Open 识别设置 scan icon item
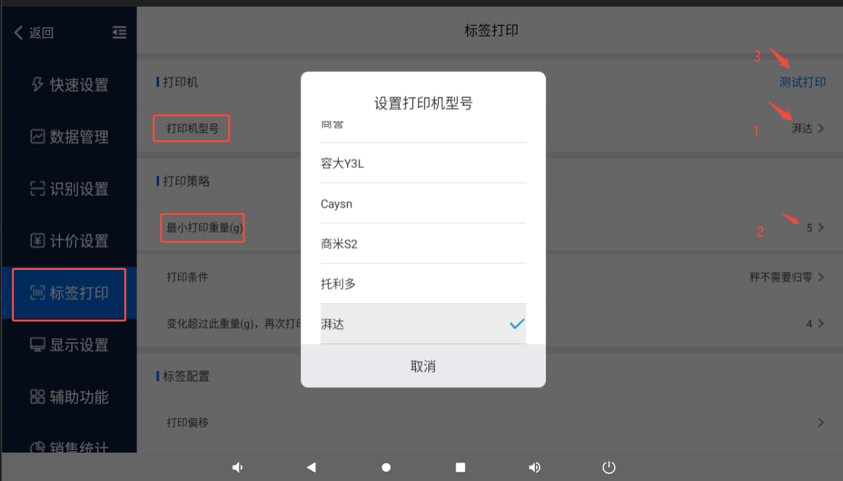This screenshot has width=843, height=481. click(69, 189)
